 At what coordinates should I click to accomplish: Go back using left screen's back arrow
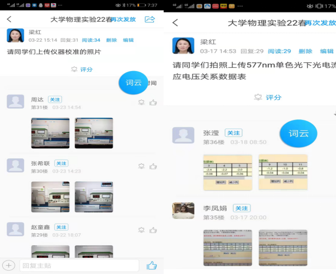click(x=9, y=19)
